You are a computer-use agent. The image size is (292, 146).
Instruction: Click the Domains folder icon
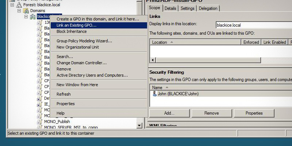[x=26, y=11]
